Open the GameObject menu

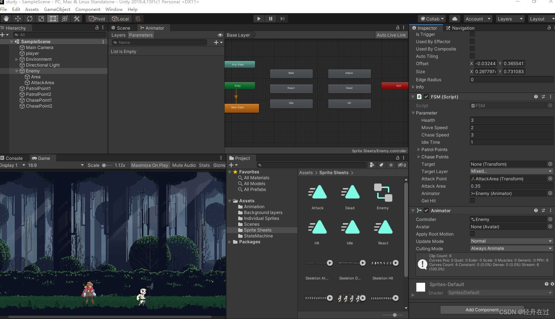pos(57,9)
